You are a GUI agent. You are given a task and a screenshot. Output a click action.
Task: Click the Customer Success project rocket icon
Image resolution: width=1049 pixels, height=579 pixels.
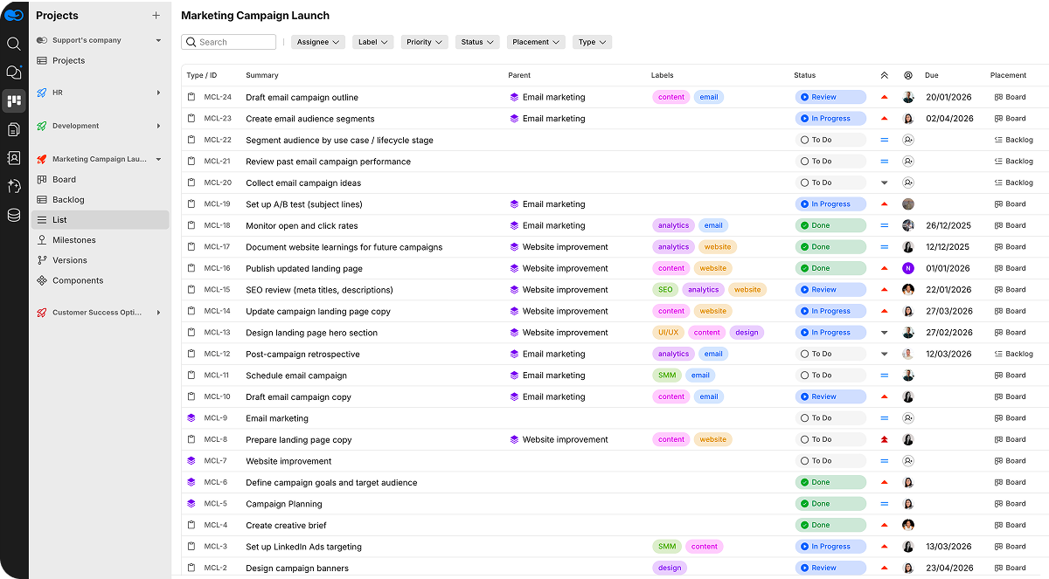41,313
